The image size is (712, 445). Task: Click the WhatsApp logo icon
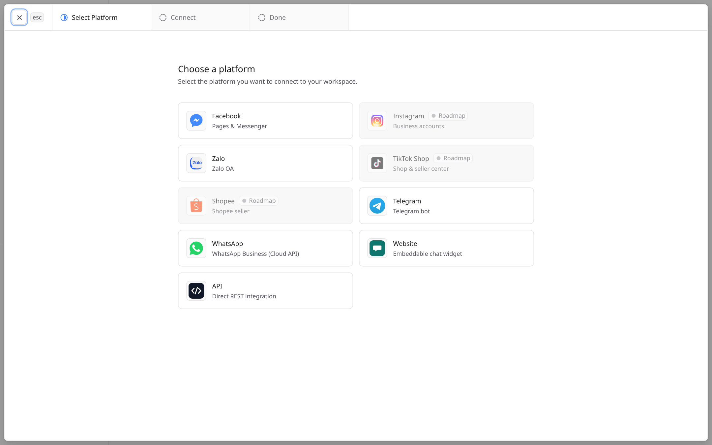tap(196, 248)
